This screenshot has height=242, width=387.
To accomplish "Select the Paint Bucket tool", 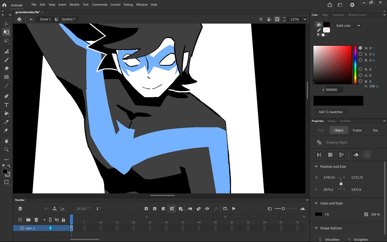I will (6, 114).
